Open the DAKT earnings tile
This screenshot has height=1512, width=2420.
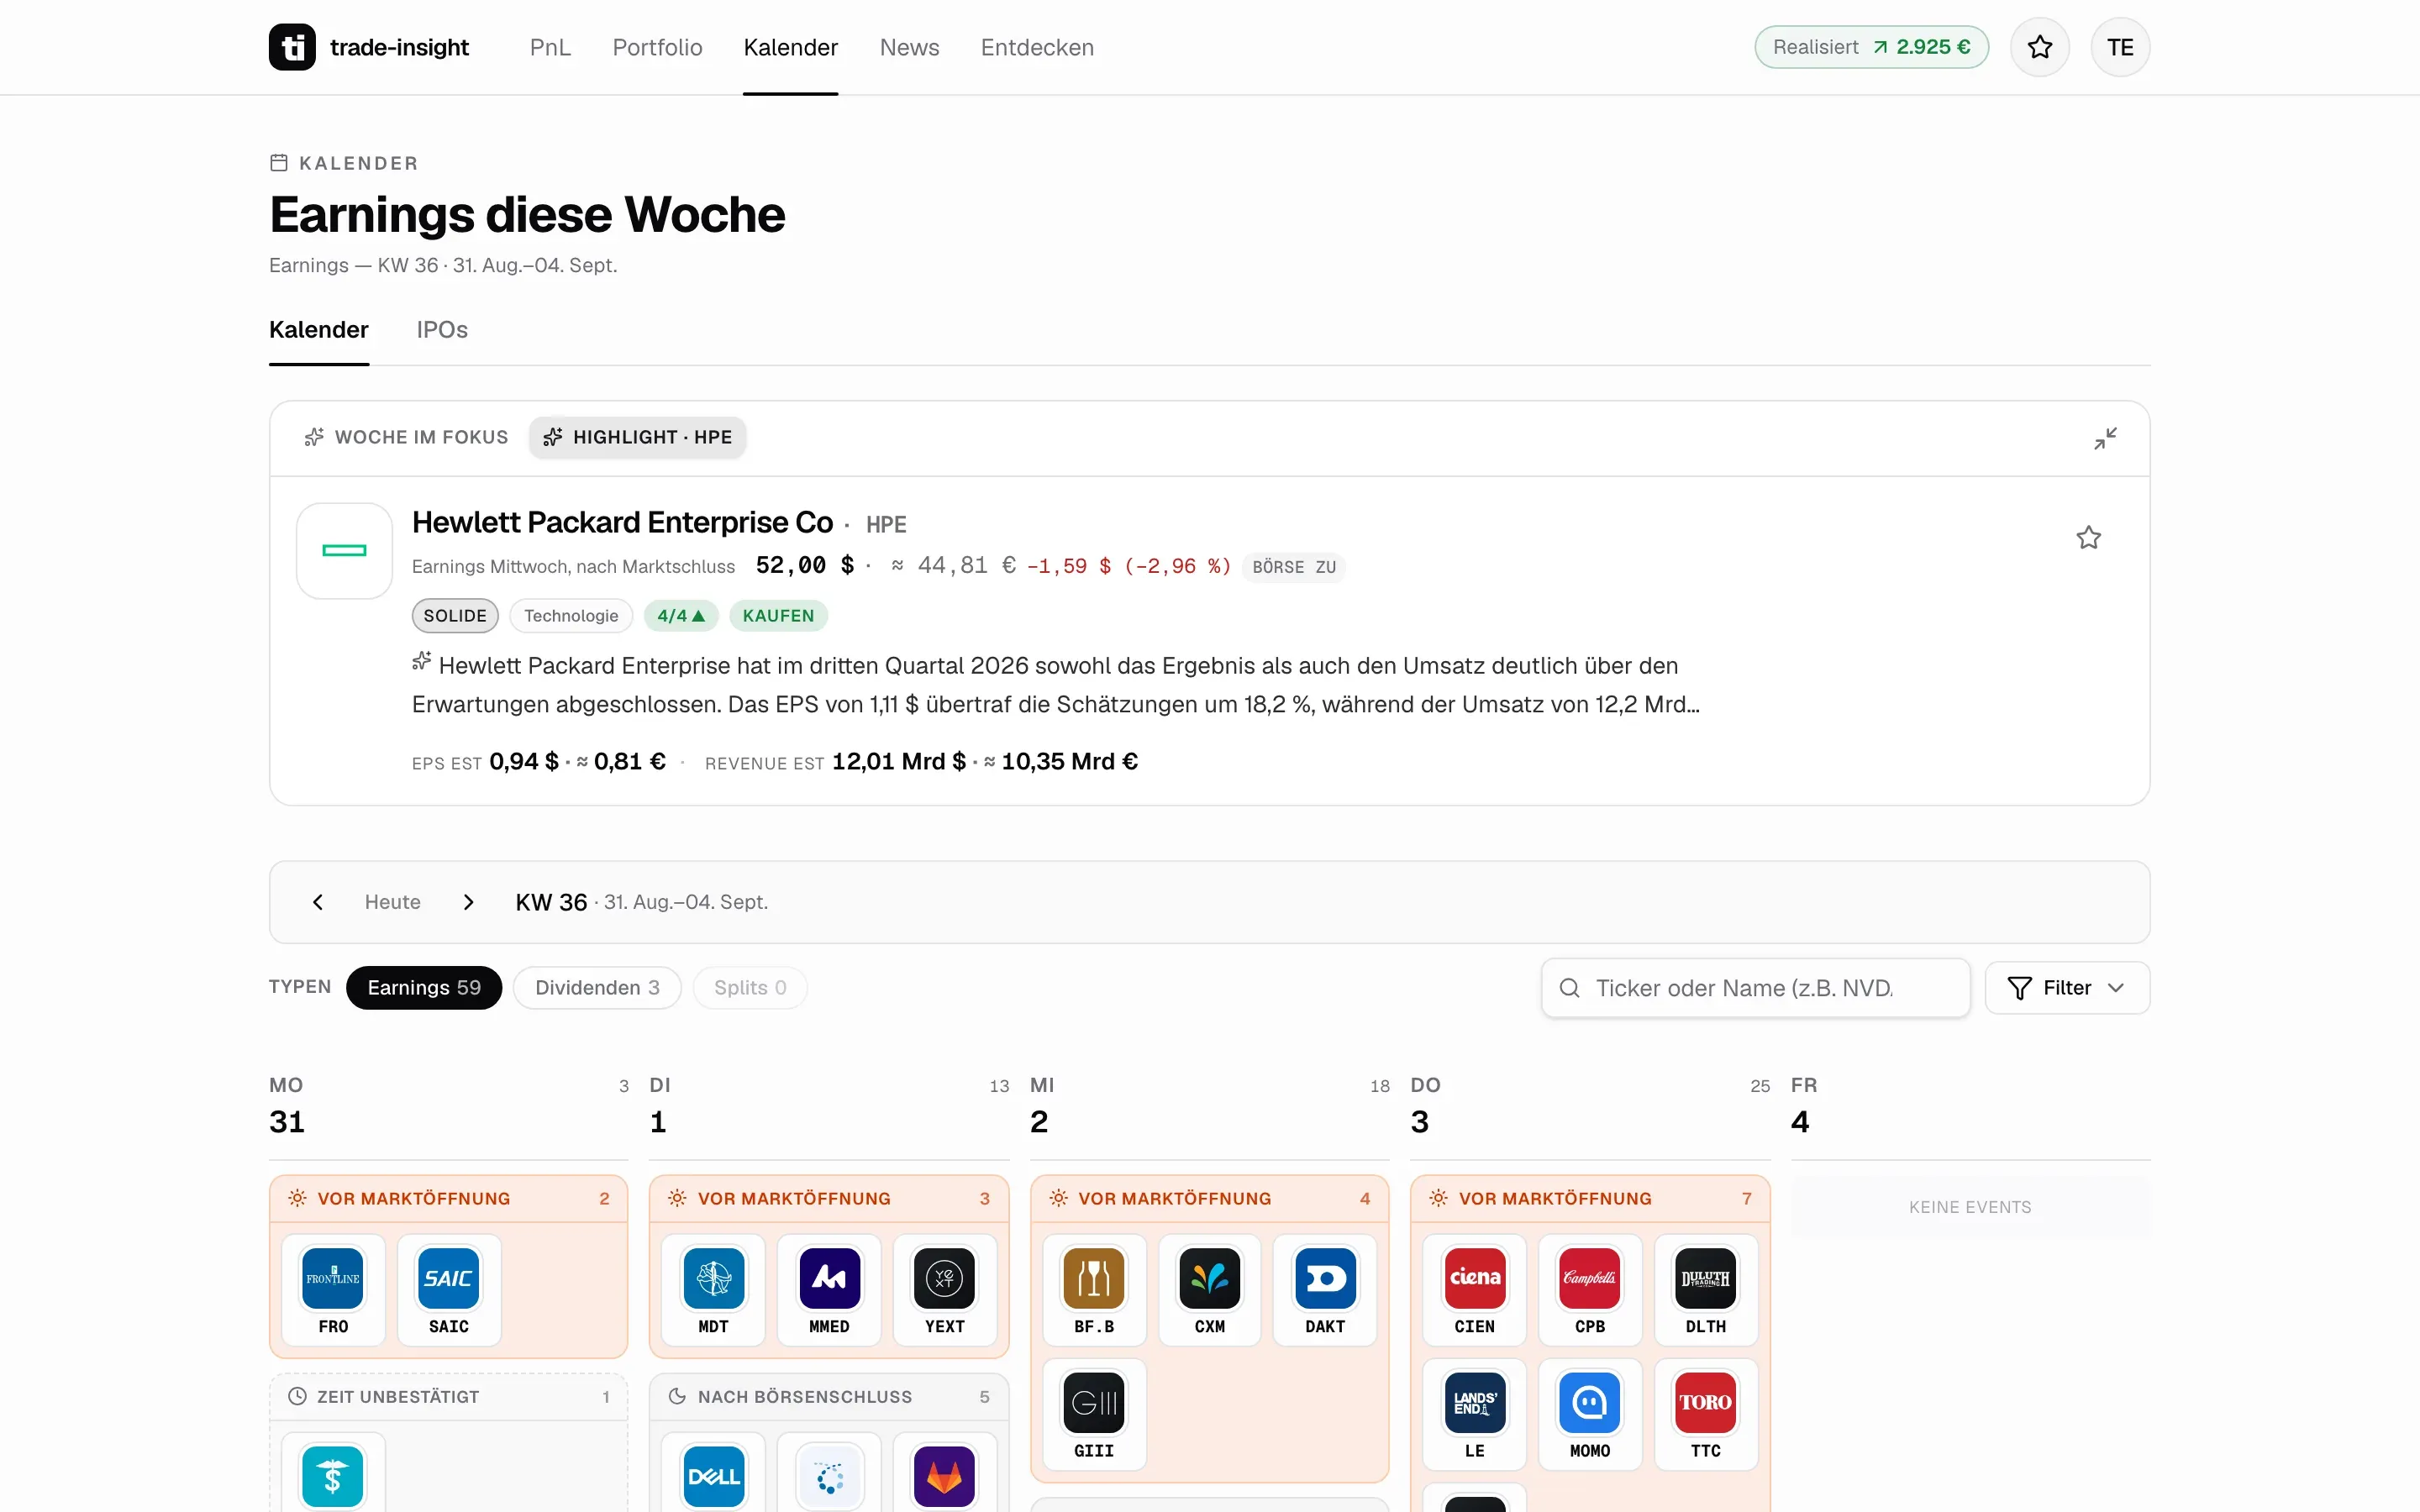click(1325, 1290)
